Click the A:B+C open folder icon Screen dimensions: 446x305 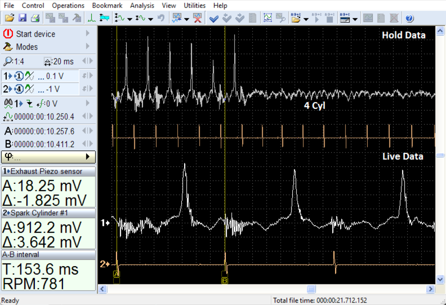pyautogui.click(x=296, y=18)
